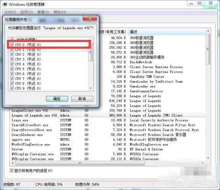Click the 确定 button
Image resolution: width=220 pixels, height=190 pixels.
(57, 99)
